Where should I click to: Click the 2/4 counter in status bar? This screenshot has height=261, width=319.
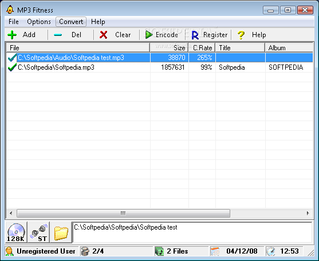pyautogui.click(x=98, y=251)
